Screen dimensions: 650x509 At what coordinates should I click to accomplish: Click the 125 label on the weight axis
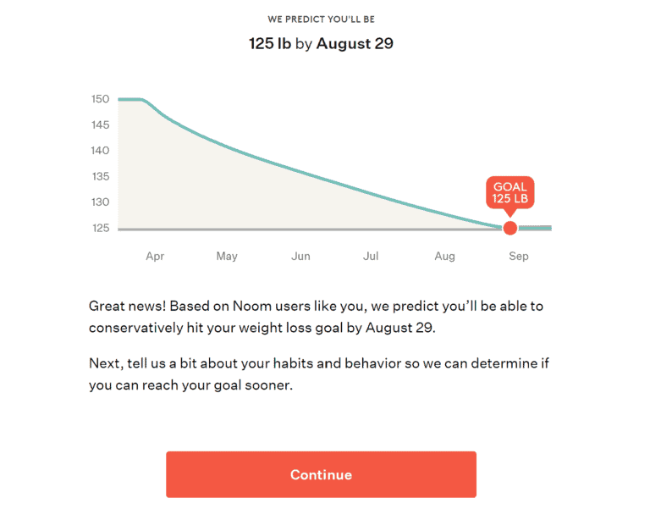tap(101, 228)
